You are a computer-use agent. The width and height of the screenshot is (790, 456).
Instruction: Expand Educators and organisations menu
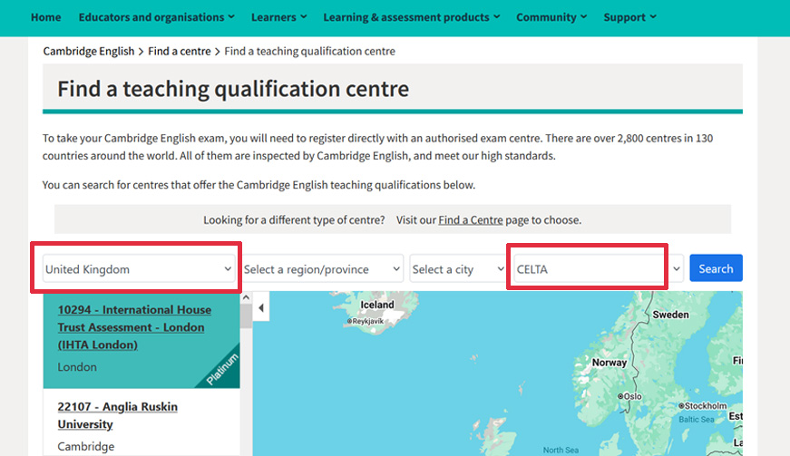(x=156, y=17)
